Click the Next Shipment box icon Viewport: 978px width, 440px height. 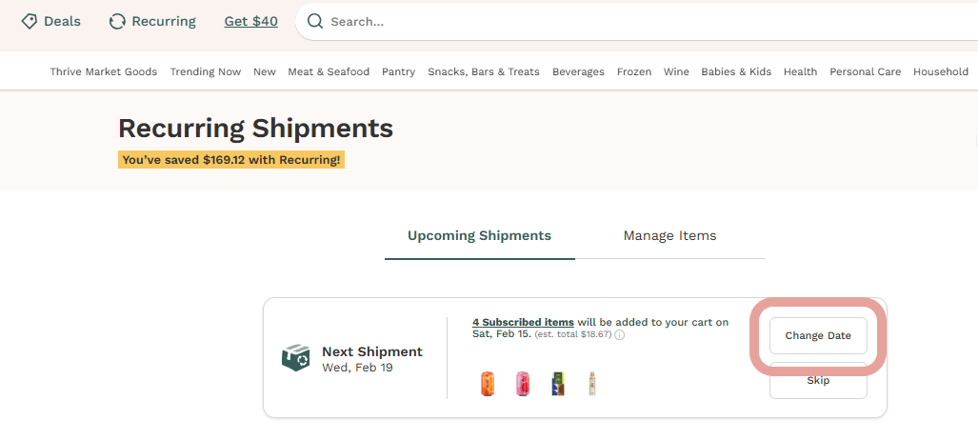click(x=295, y=358)
